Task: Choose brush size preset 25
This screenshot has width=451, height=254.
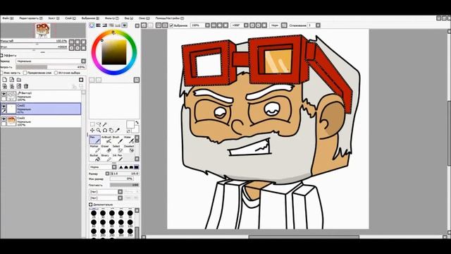Action: 94,214
